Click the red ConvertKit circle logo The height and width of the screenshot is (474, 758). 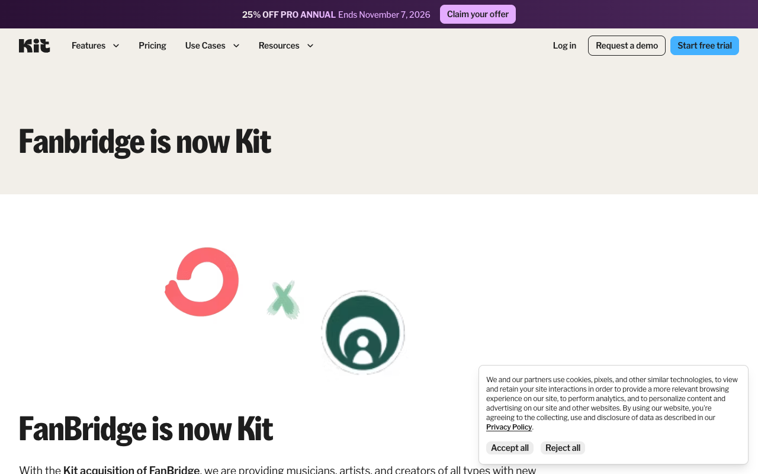click(x=202, y=281)
